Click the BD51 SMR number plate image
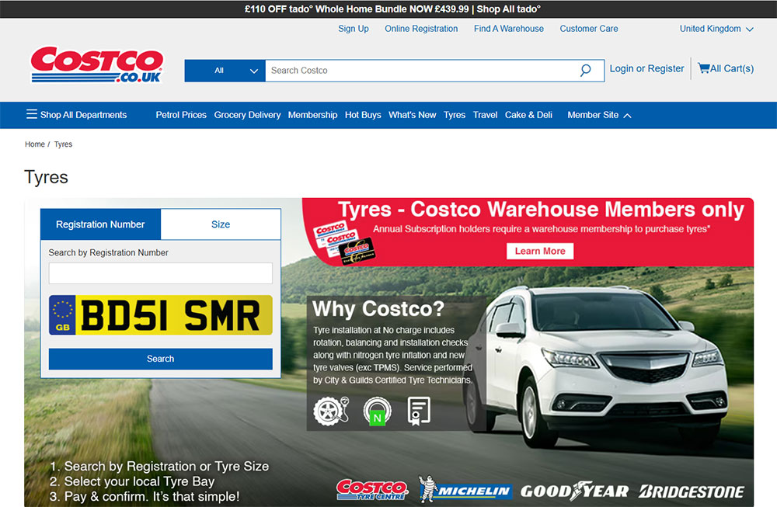The image size is (777, 507). (x=161, y=315)
